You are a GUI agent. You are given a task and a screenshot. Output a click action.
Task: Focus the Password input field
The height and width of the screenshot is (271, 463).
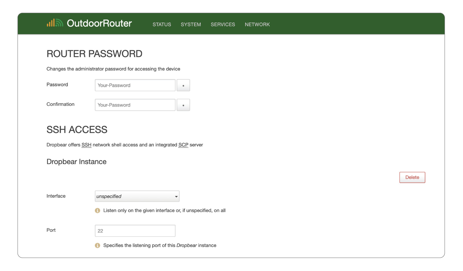(x=135, y=85)
